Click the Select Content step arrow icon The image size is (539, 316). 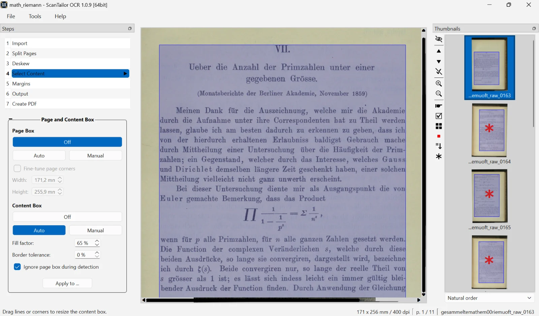(125, 74)
